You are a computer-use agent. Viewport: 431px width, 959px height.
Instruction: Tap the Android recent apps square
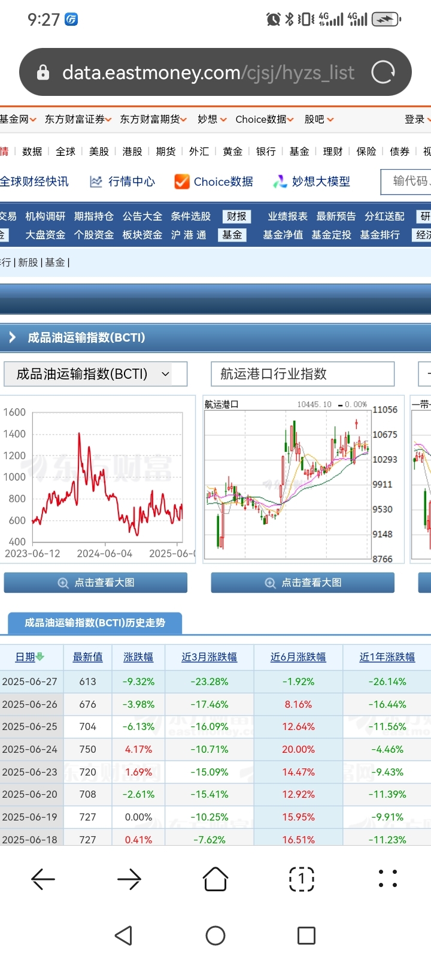(306, 936)
